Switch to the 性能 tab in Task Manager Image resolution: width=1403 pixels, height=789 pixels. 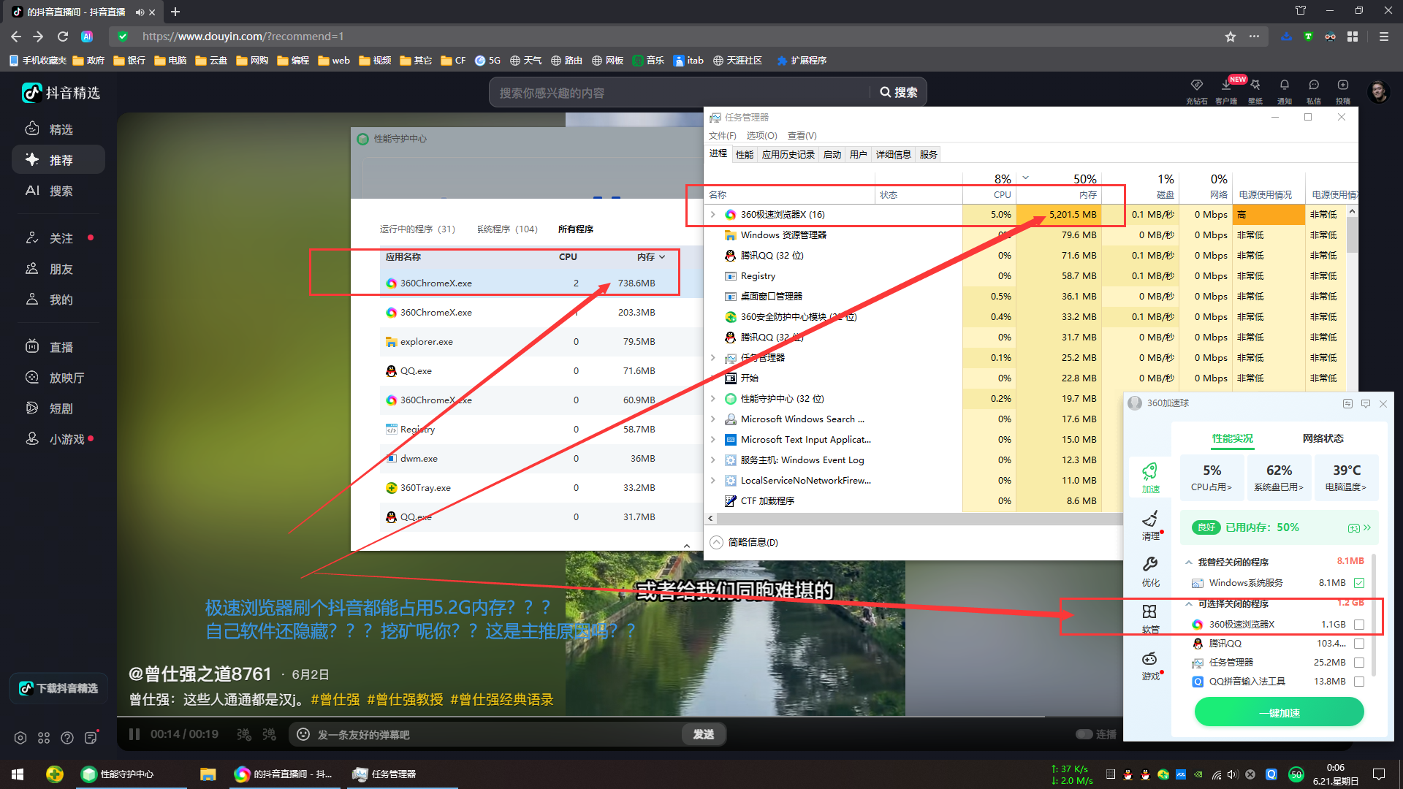(745, 155)
